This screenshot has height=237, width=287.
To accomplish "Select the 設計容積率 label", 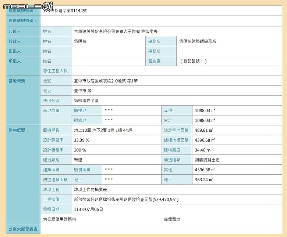I will point(53,150).
